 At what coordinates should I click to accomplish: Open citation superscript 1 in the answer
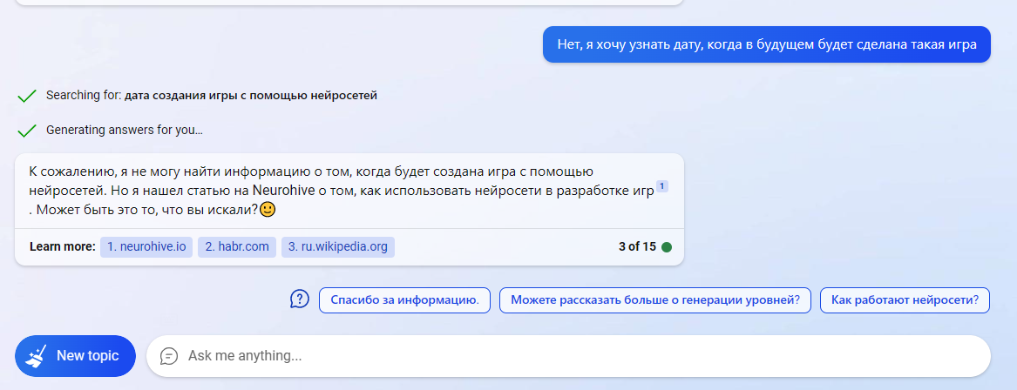pyautogui.click(x=661, y=186)
